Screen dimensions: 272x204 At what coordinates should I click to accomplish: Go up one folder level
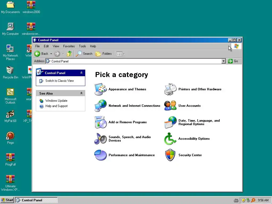[x=69, y=54]
